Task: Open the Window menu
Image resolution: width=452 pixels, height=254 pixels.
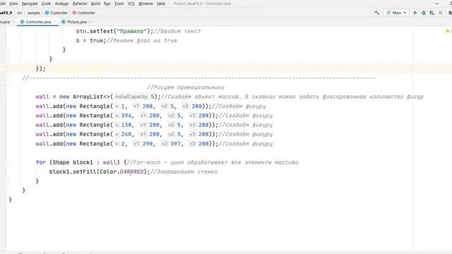Action: click(145, 4)
